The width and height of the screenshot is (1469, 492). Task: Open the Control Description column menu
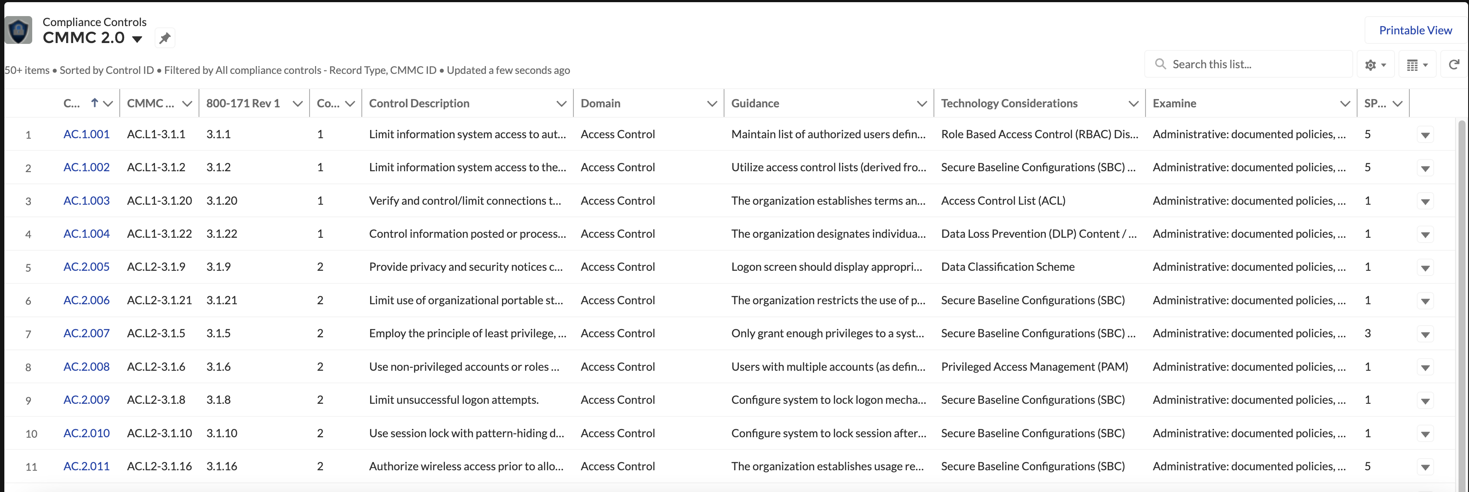[x=561, y=103]
